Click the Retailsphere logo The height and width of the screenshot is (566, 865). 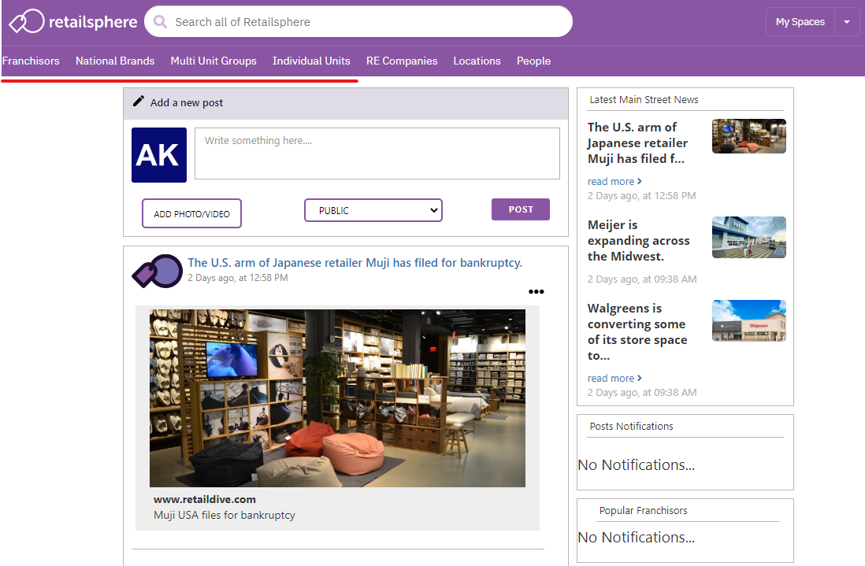(x=72, y=21)
